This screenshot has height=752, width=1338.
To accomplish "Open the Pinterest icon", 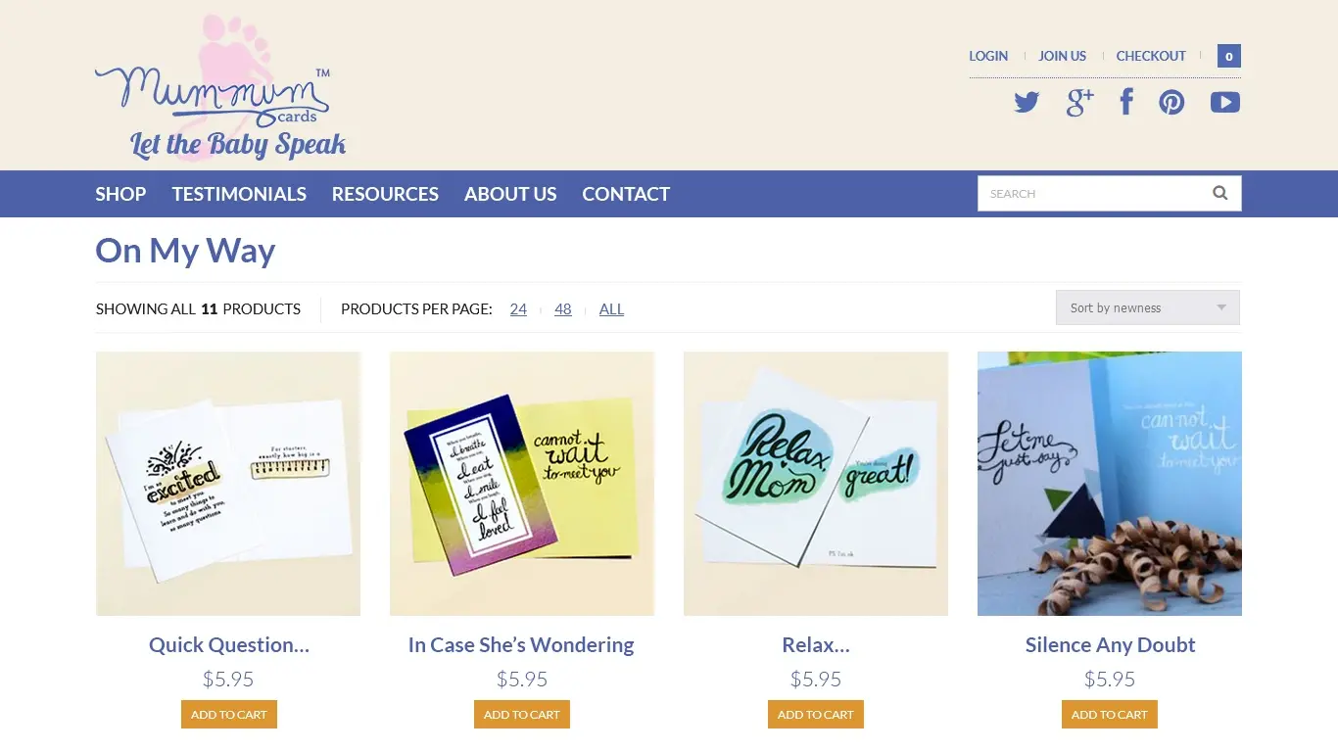I will [x=1171, y=102].
